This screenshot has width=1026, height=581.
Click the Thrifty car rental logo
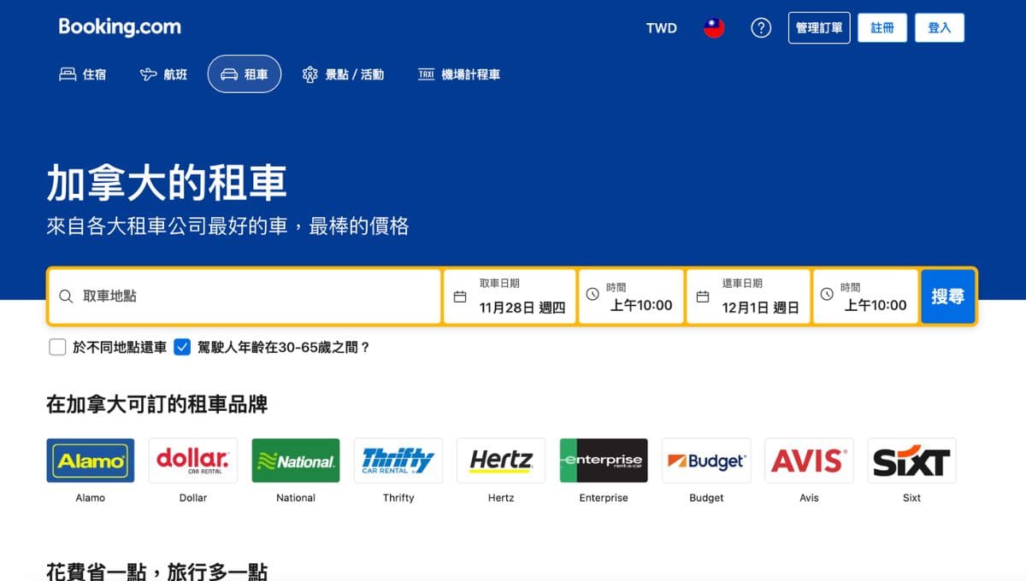[398, 461]
